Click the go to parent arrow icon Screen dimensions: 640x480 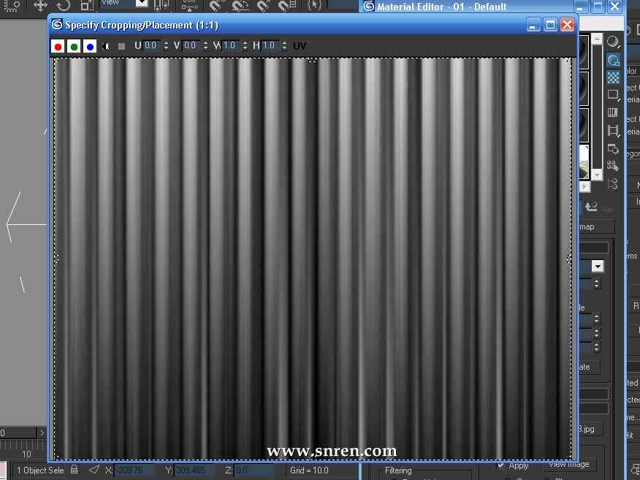tap(592, 207)
